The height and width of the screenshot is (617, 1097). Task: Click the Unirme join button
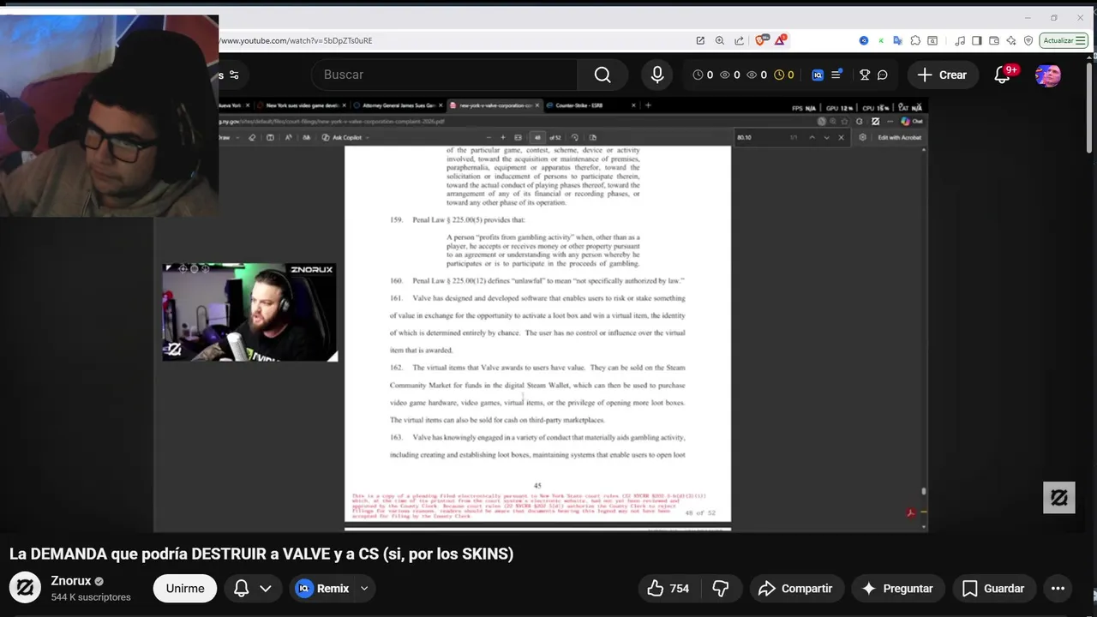pos(185,588)
